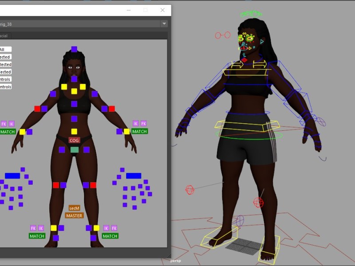Select the yellow ankle control on the left foot
355x266 pixels.
click(x=54, y=227)
